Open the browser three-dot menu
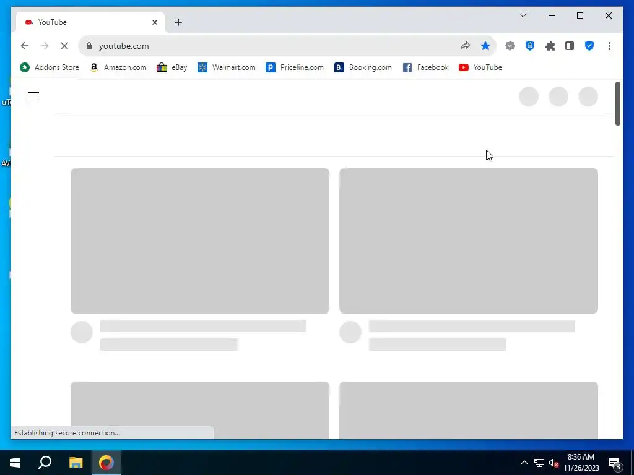 click(x=609, y=46)
